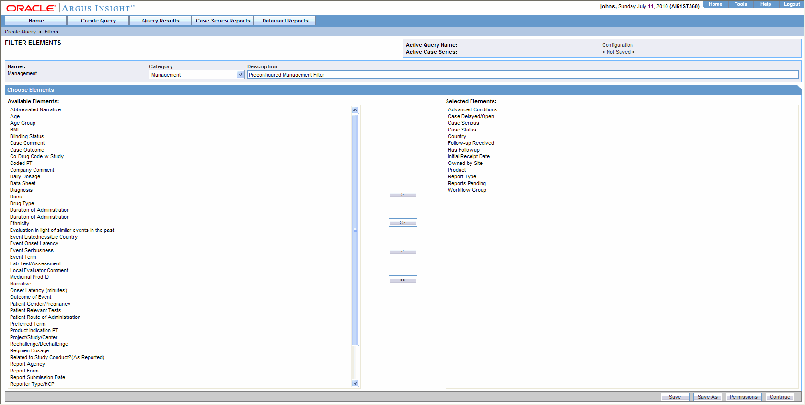805x405 pixels.
Task: Select Age Group in Available Elements
Action: (23, 123)
